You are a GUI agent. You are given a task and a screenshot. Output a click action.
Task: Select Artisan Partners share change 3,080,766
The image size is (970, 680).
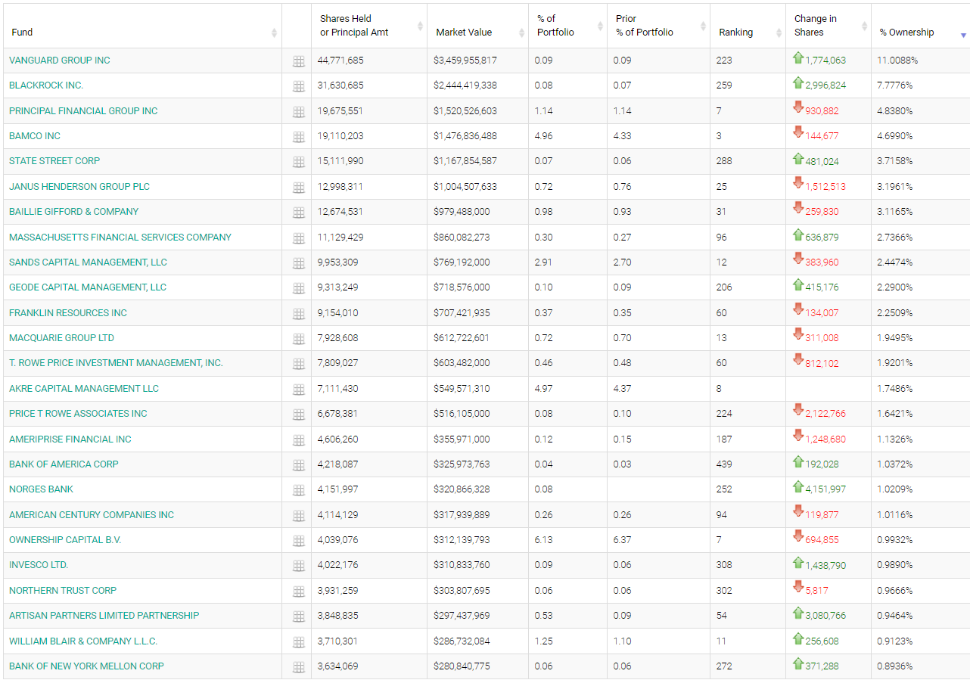tap(825, 616)
